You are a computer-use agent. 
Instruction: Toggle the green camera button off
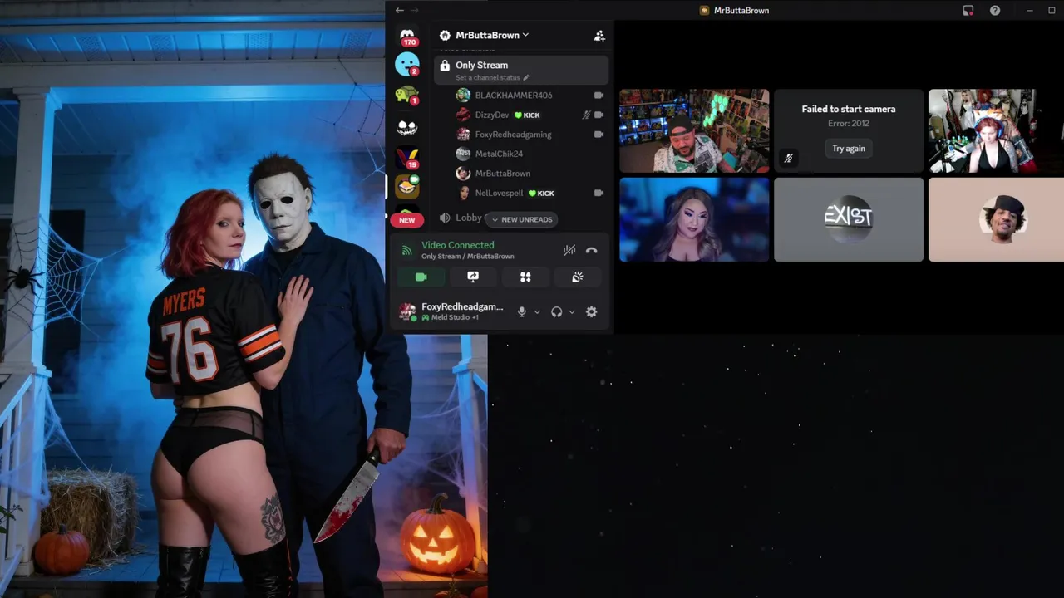pos(421,277)
